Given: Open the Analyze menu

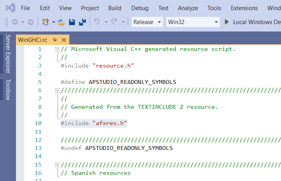Looking at the screenshot, I should click(188, 8).
